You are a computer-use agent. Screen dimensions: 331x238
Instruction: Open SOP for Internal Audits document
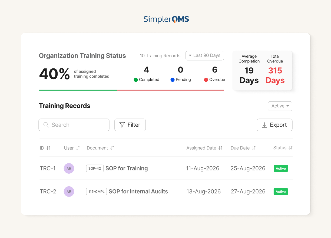click(138, 191)
